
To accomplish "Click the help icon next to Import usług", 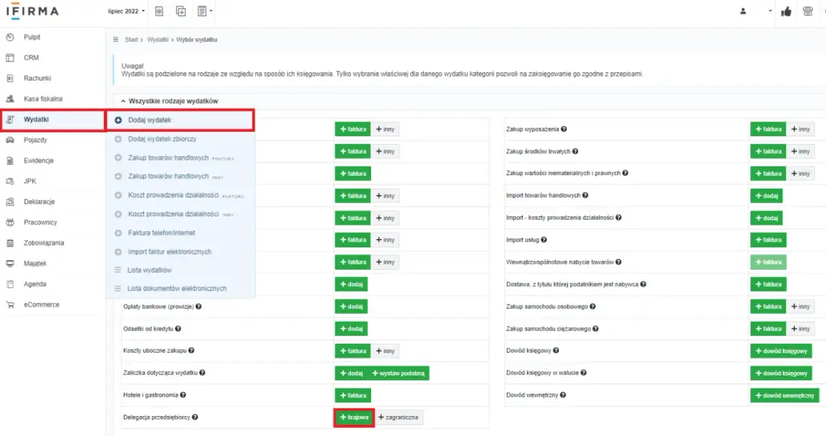I will pos(544,240).
